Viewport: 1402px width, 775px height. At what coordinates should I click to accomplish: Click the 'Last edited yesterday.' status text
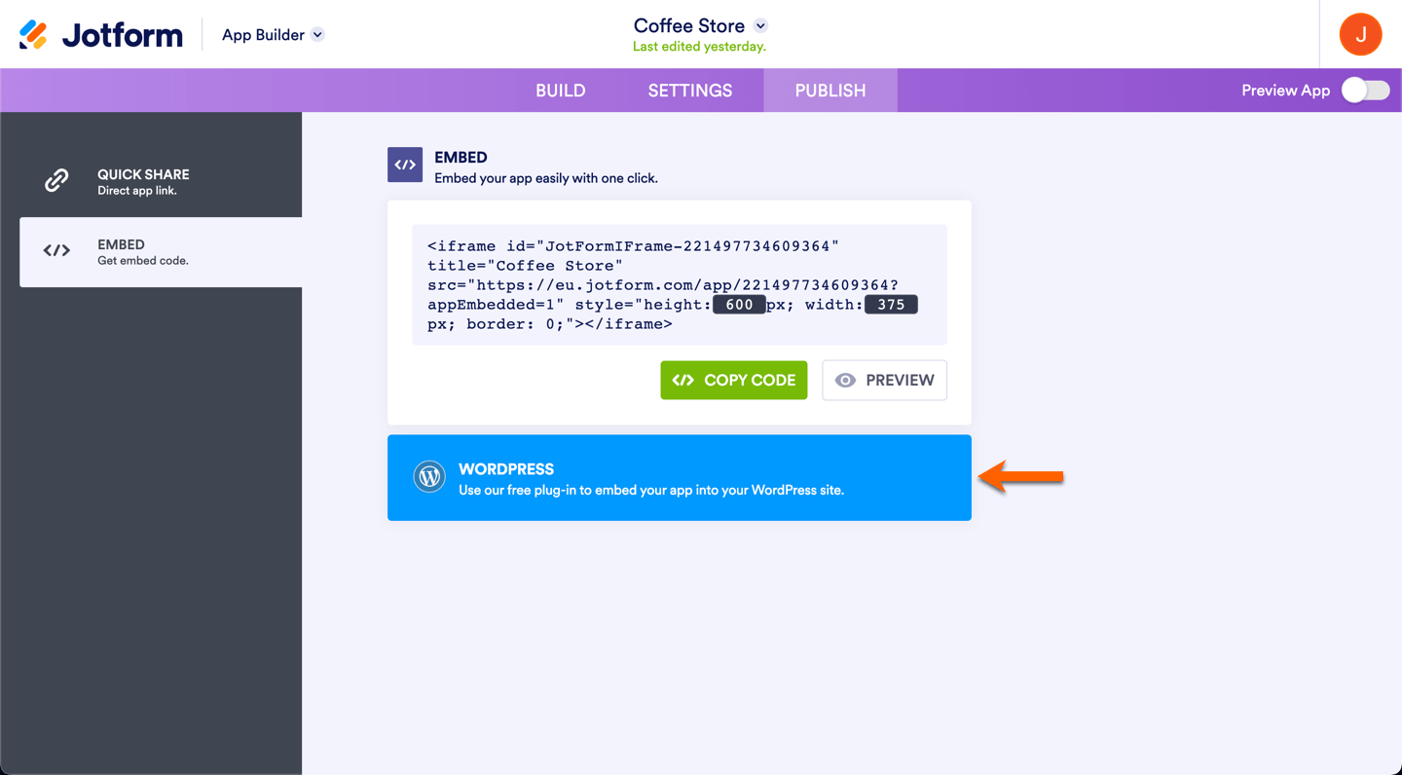699,47
